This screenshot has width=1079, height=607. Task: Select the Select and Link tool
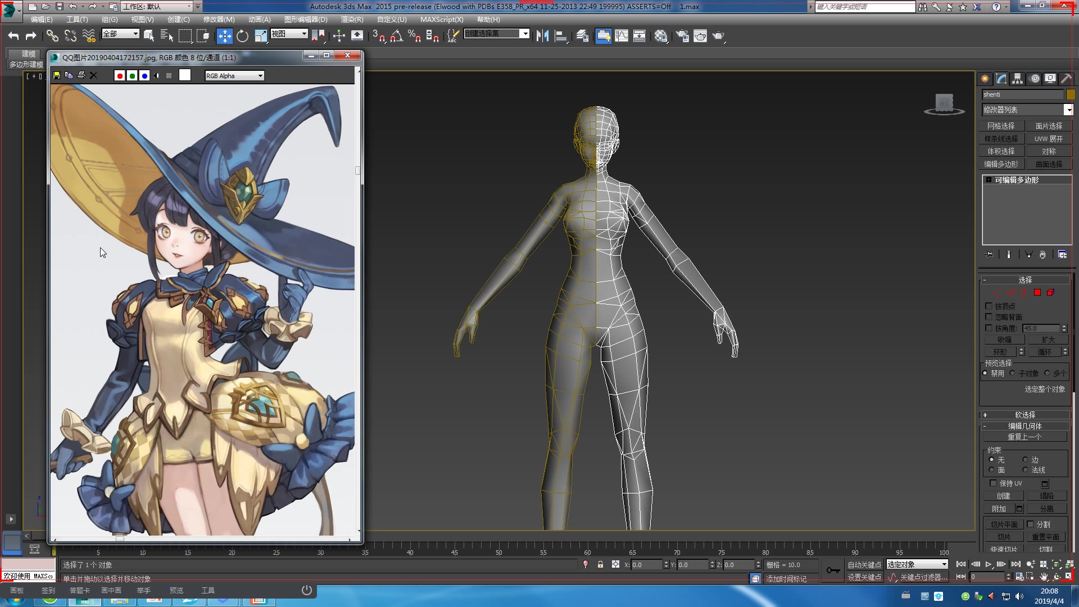coord(52,36)
